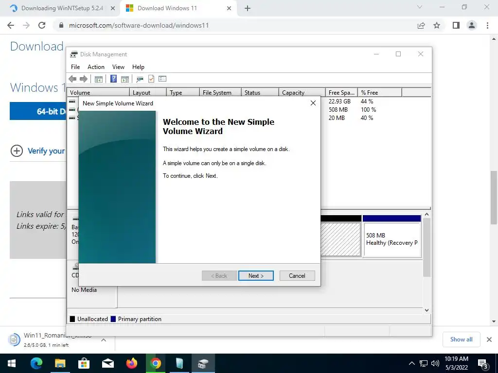The image size is (498, 373).
Task: Switch to Downloading WinNTSetup 5.2.4 tab
Action: click(x=62, y=8)
